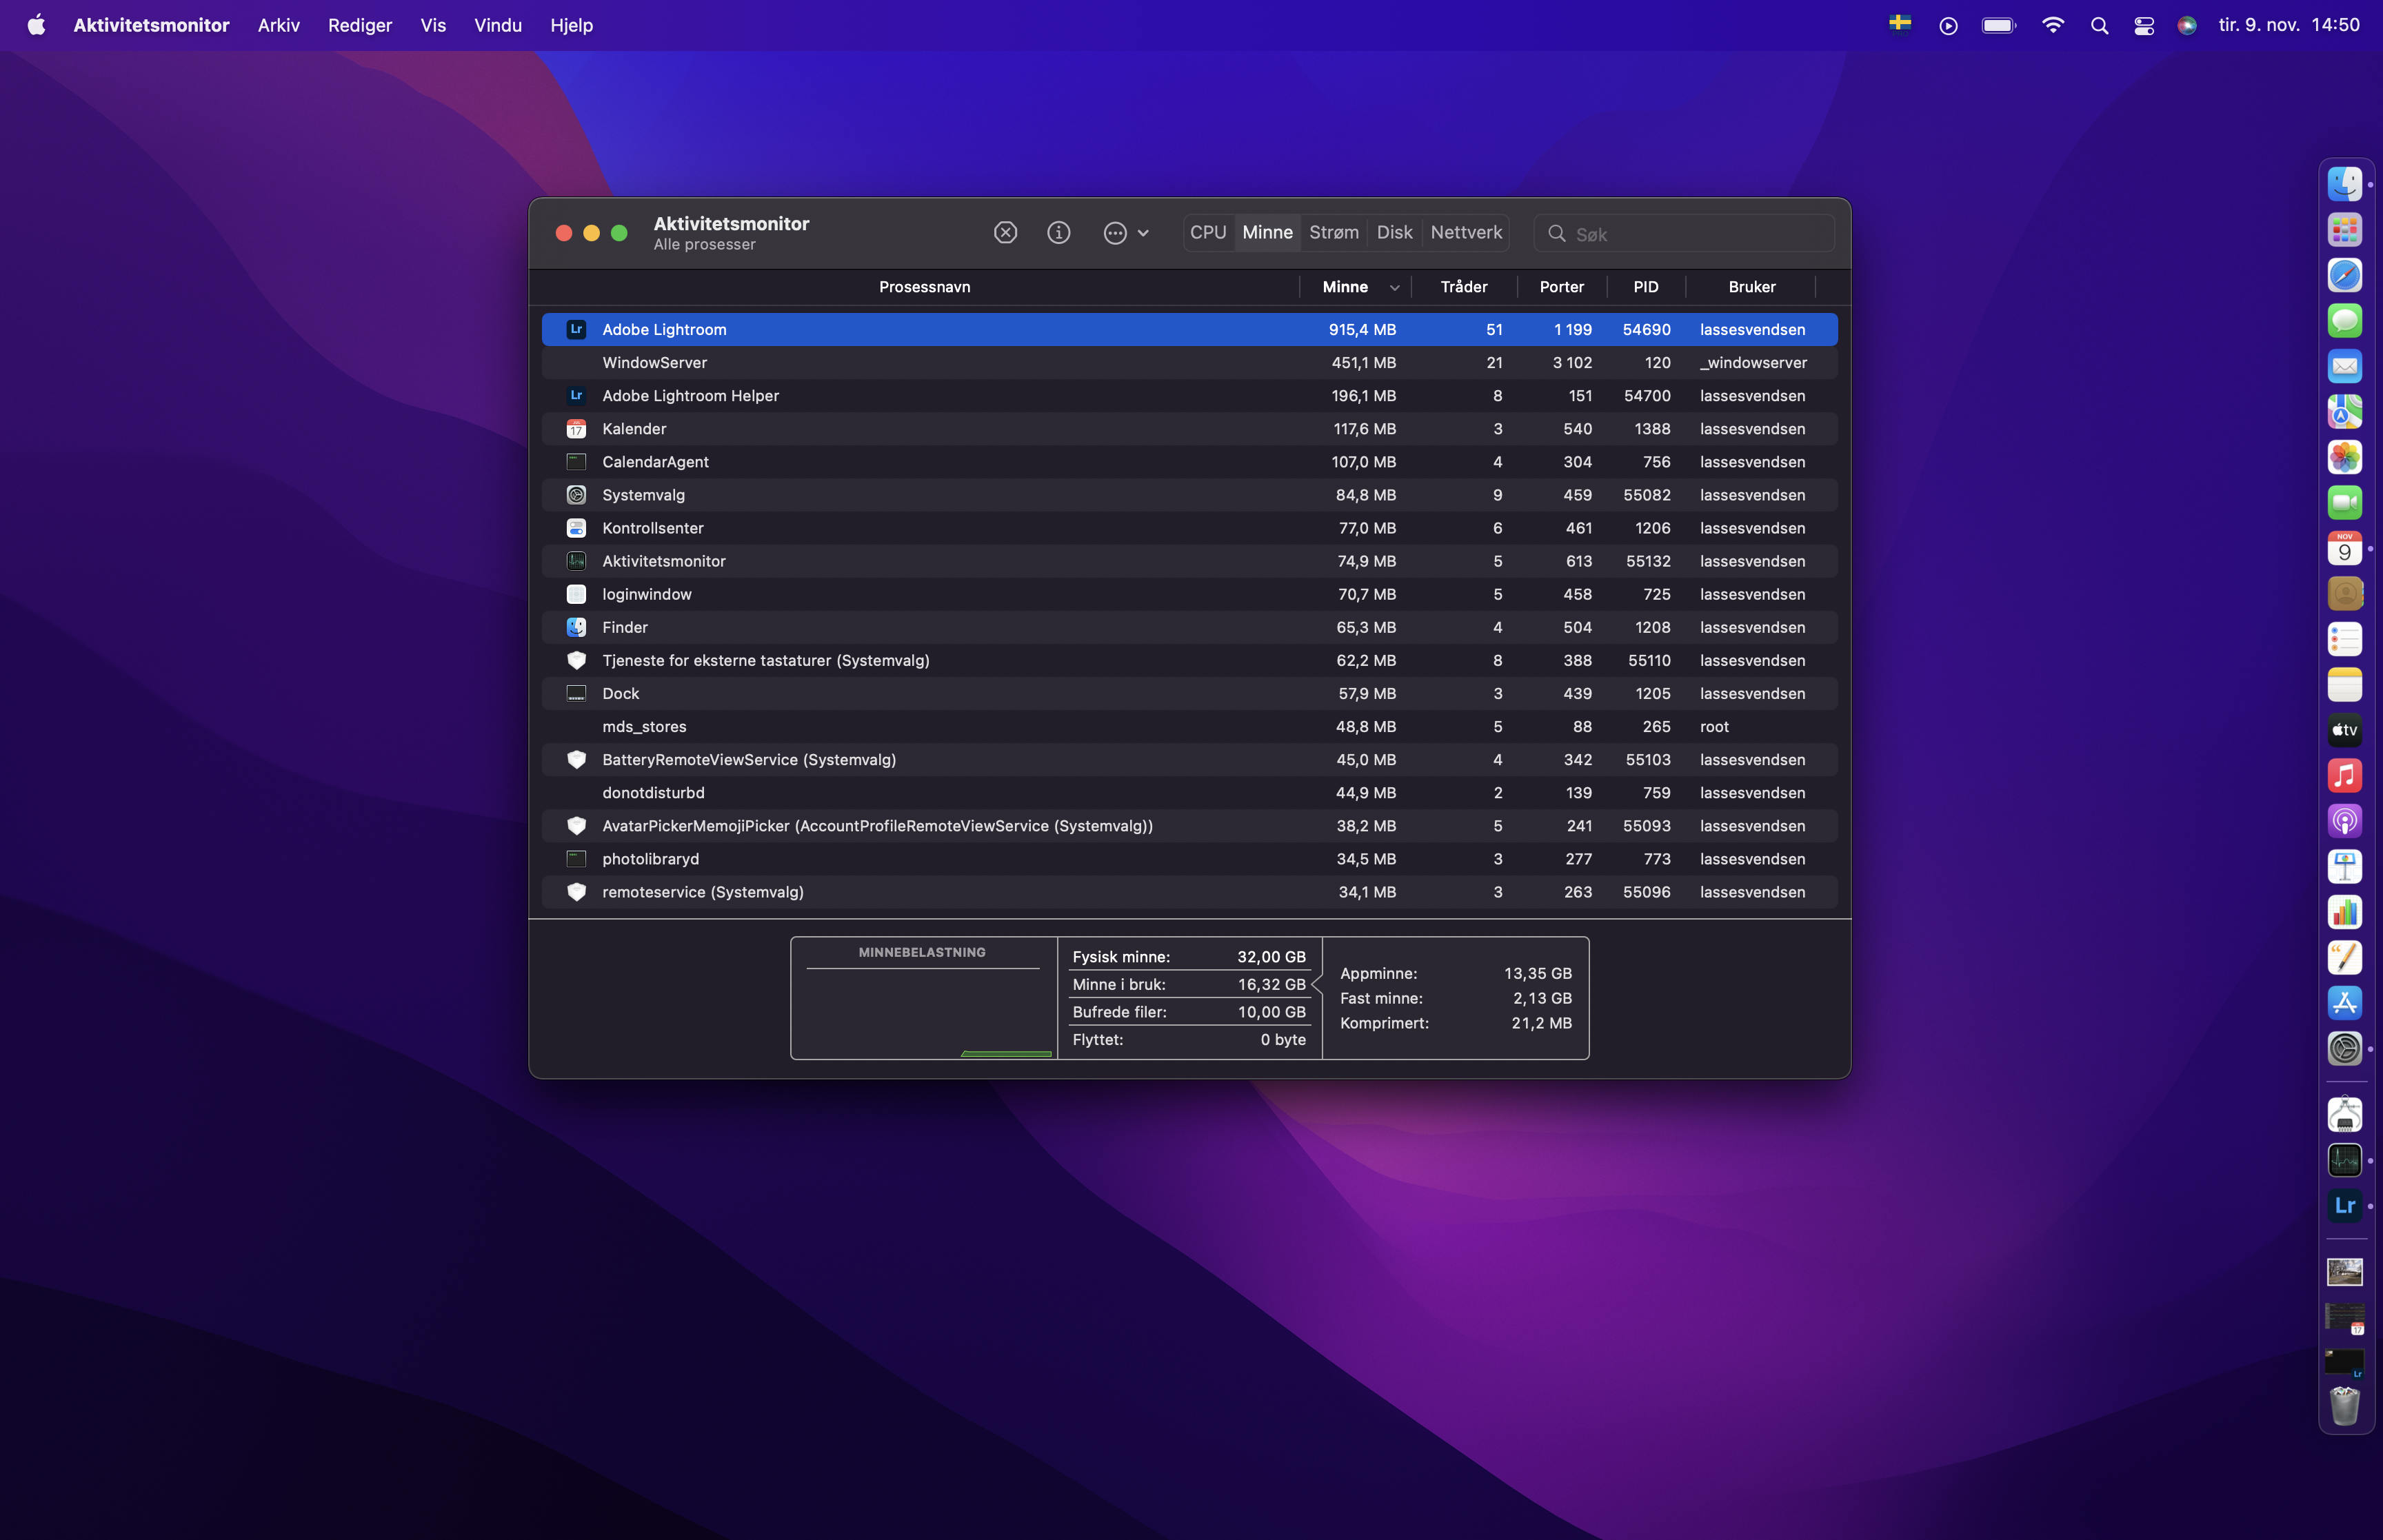Sort by the Tråder column header
This screenshot has height=1540, width=2383.
(x=1464, y=287)
